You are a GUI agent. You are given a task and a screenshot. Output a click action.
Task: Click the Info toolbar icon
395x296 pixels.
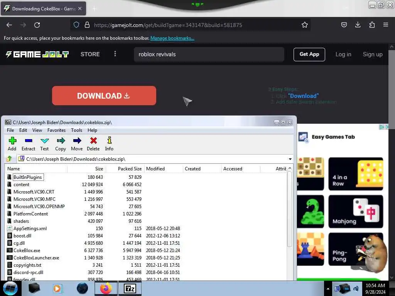109,144
